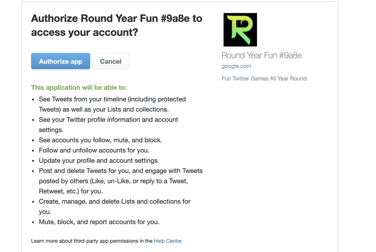This screenshot has width=376, height=252.
Task: Click the 'See Tweets from your timeline' permission
Action: pos(112,104)
